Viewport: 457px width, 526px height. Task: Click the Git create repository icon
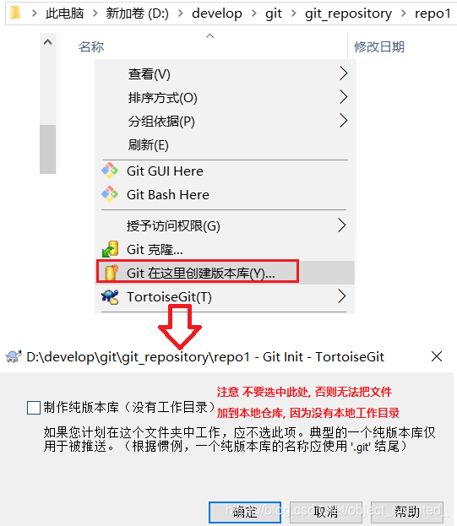pos(111,273)
